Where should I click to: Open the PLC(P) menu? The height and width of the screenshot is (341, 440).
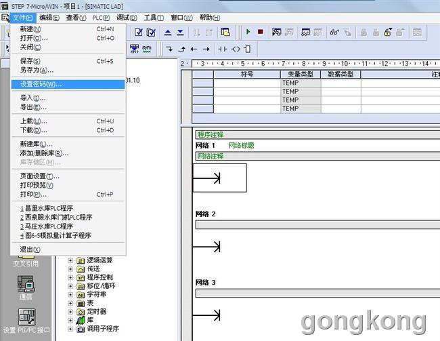click(x=101, y=18)
